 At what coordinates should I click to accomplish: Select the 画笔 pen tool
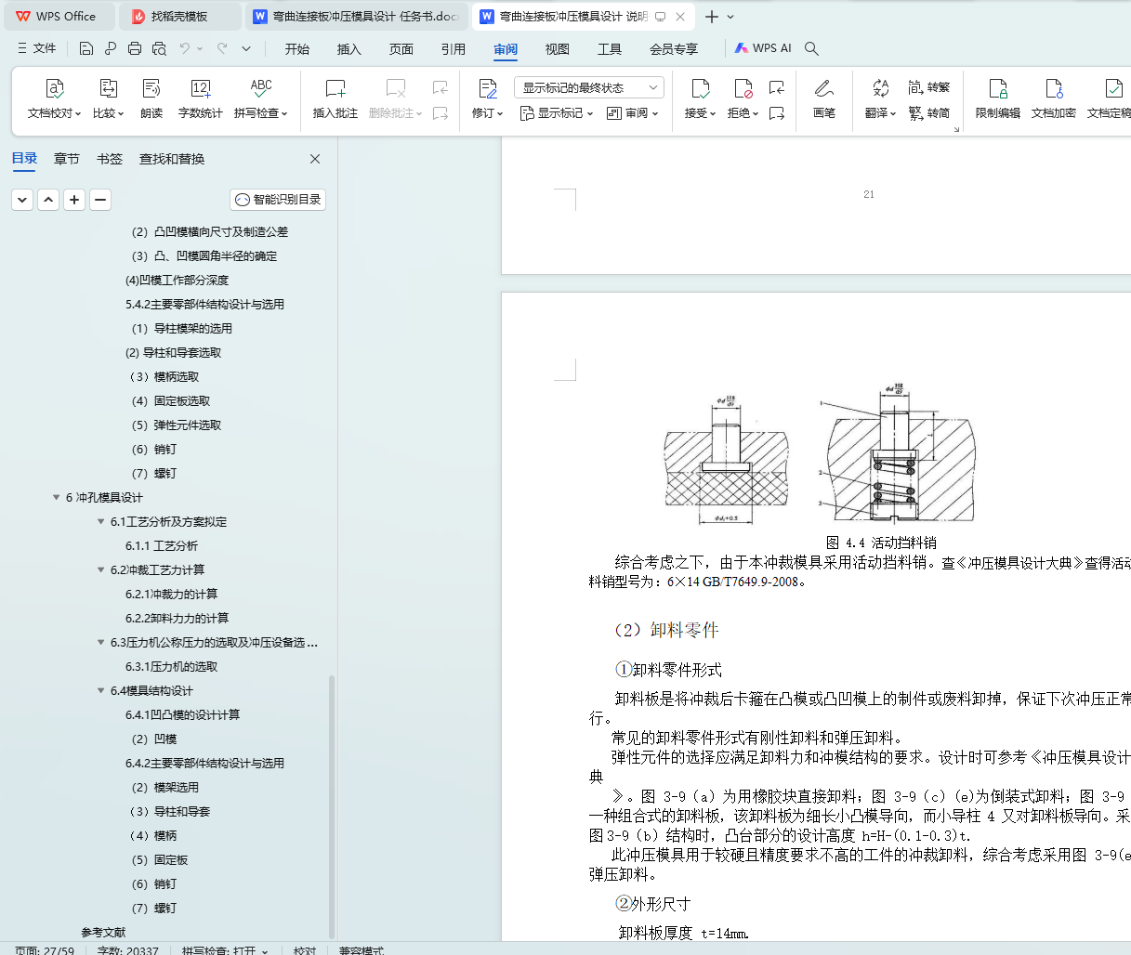point(823,98)
